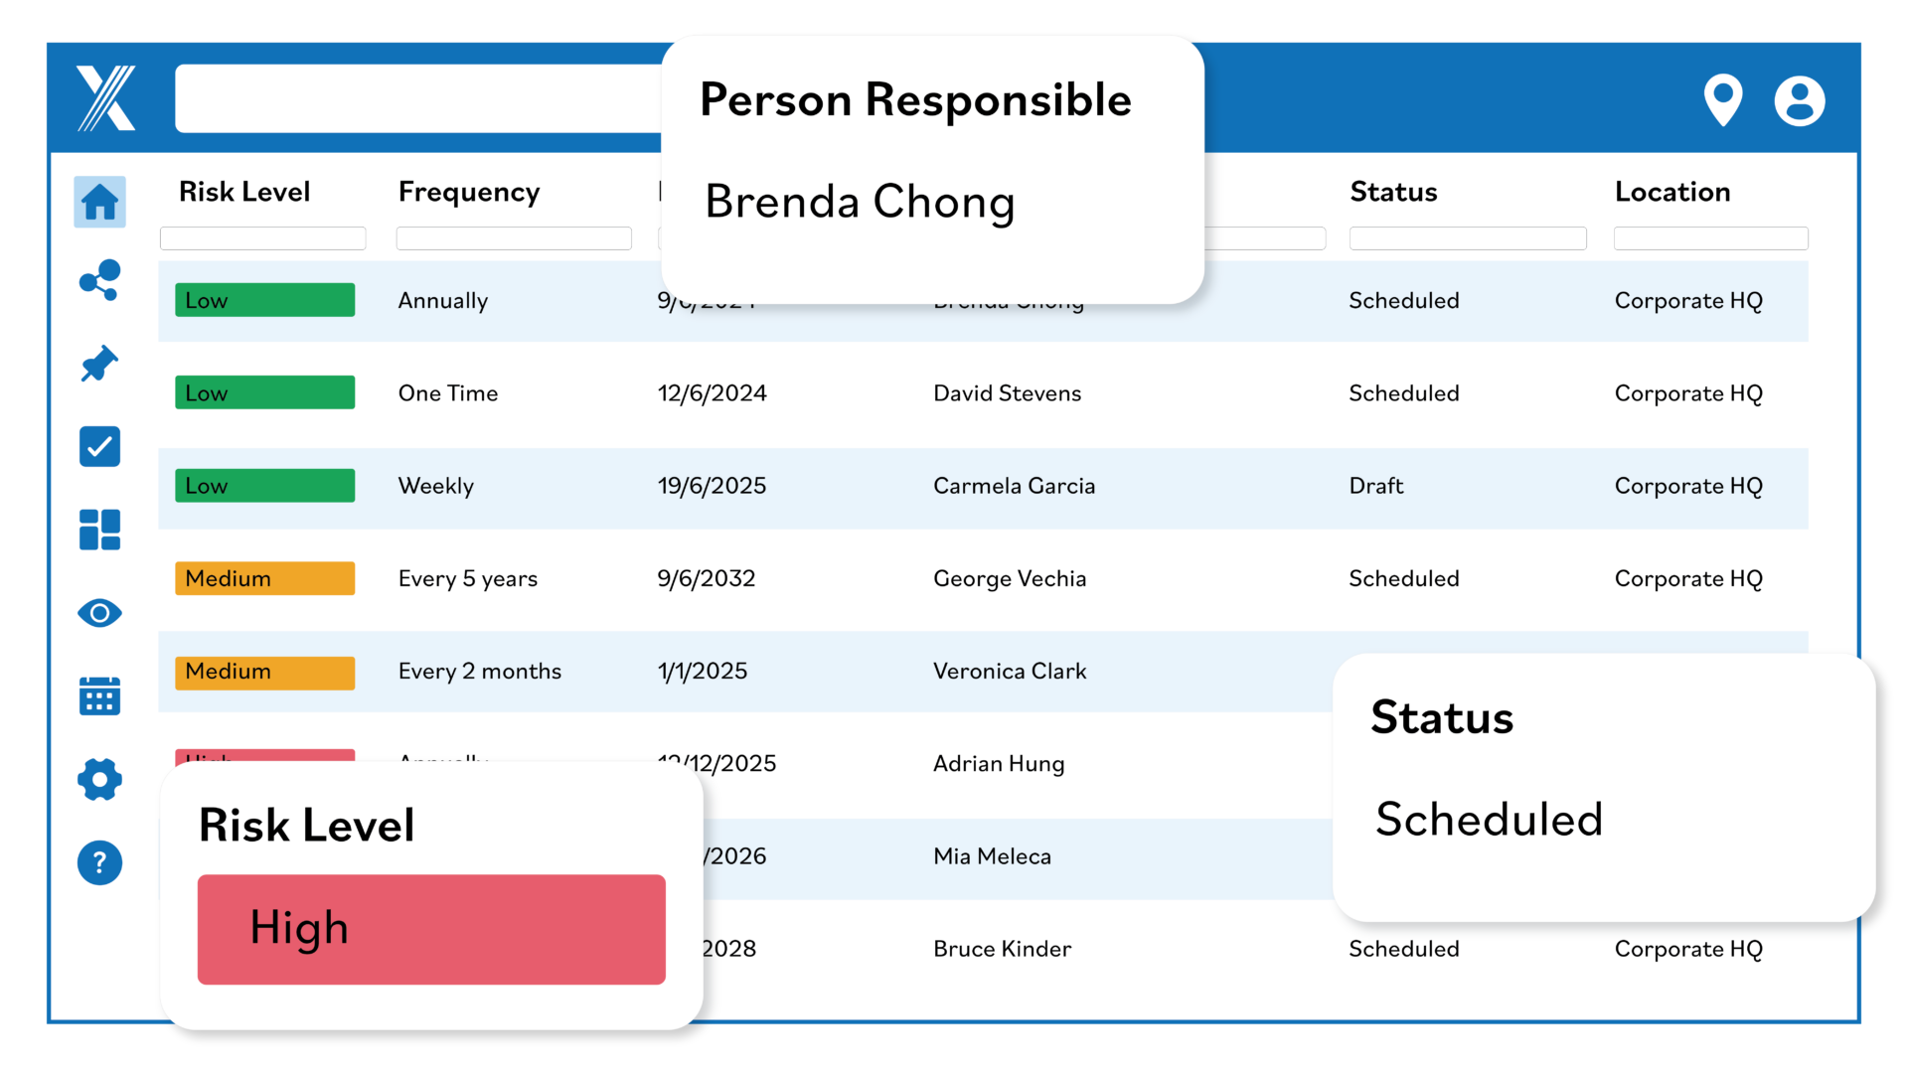Viewport: 1908px width, 1073px height.
Task: Open the settings gear icon
Action: [x=99, y=779]
